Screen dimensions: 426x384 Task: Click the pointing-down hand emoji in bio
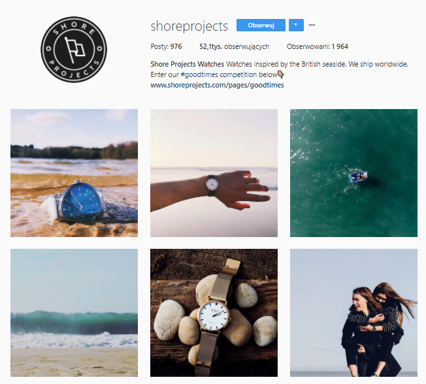pyautogui.click(x=281, y=74)
